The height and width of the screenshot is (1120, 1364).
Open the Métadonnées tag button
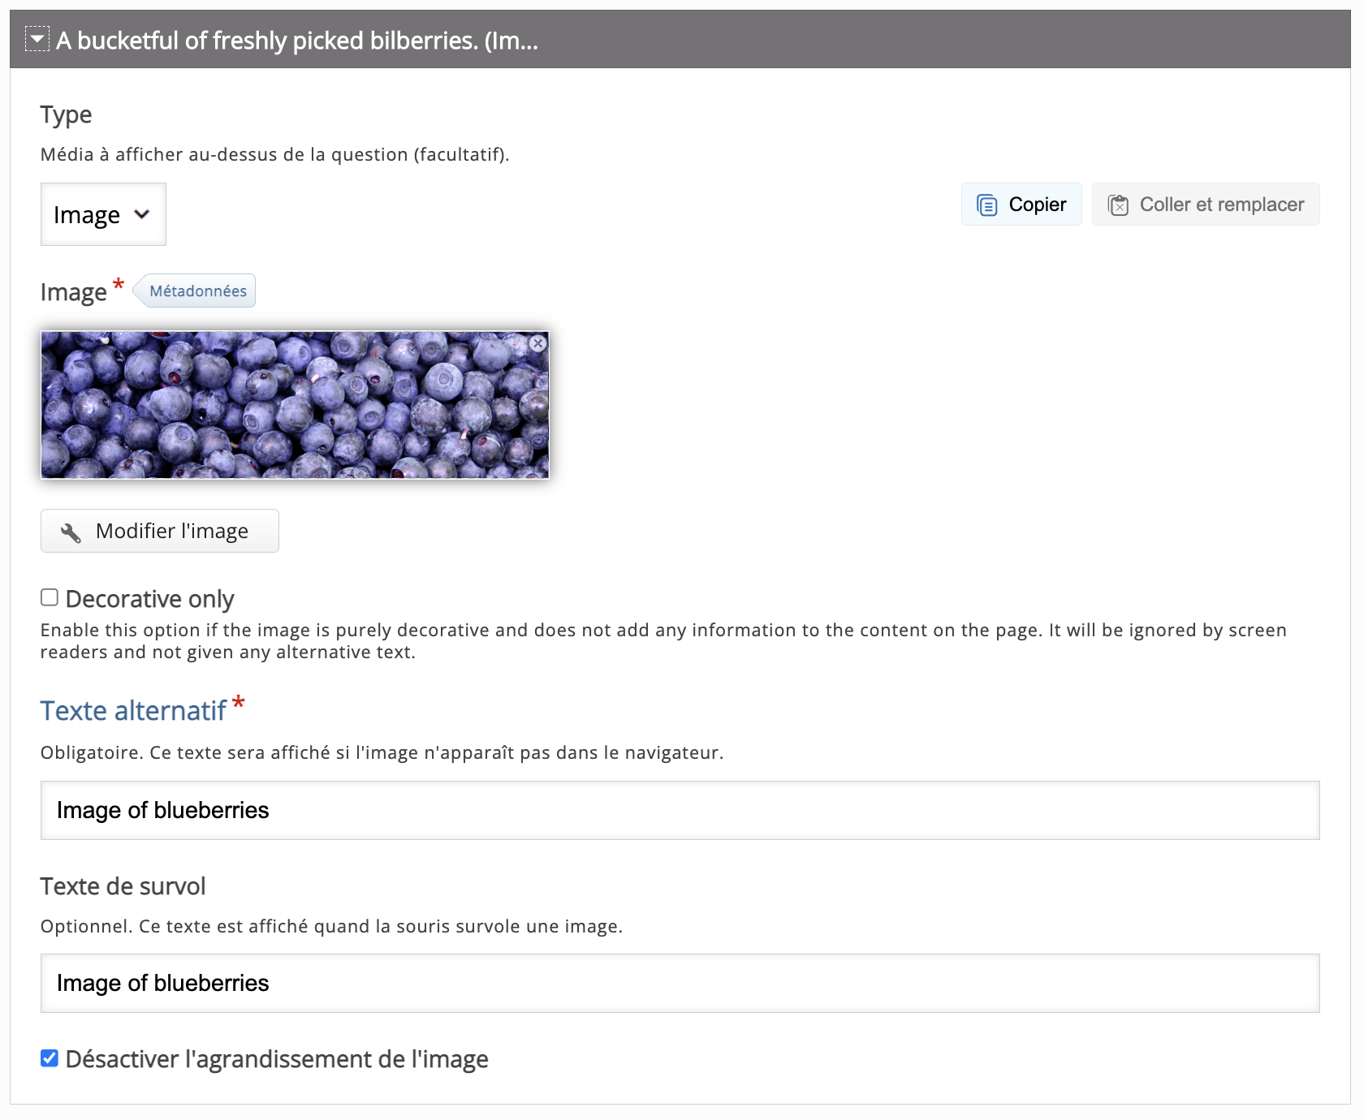(x=197, y=291)
